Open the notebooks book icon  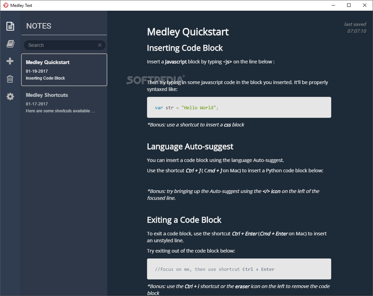click(x=10, y=44)
